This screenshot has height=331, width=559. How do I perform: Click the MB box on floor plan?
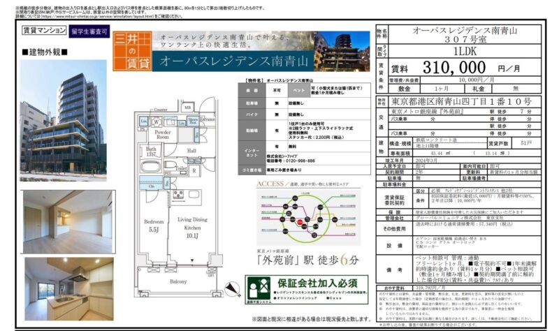[187, 108]
